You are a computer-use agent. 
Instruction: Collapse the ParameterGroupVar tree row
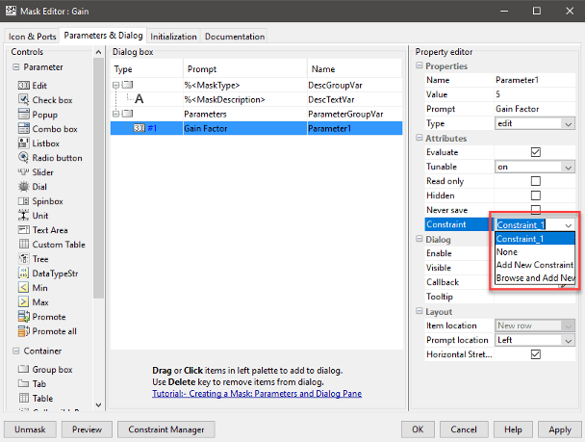pos(115,114)
